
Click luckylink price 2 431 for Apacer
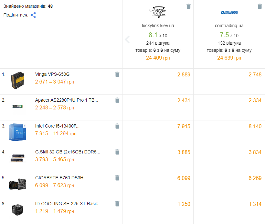click(184, 101)
